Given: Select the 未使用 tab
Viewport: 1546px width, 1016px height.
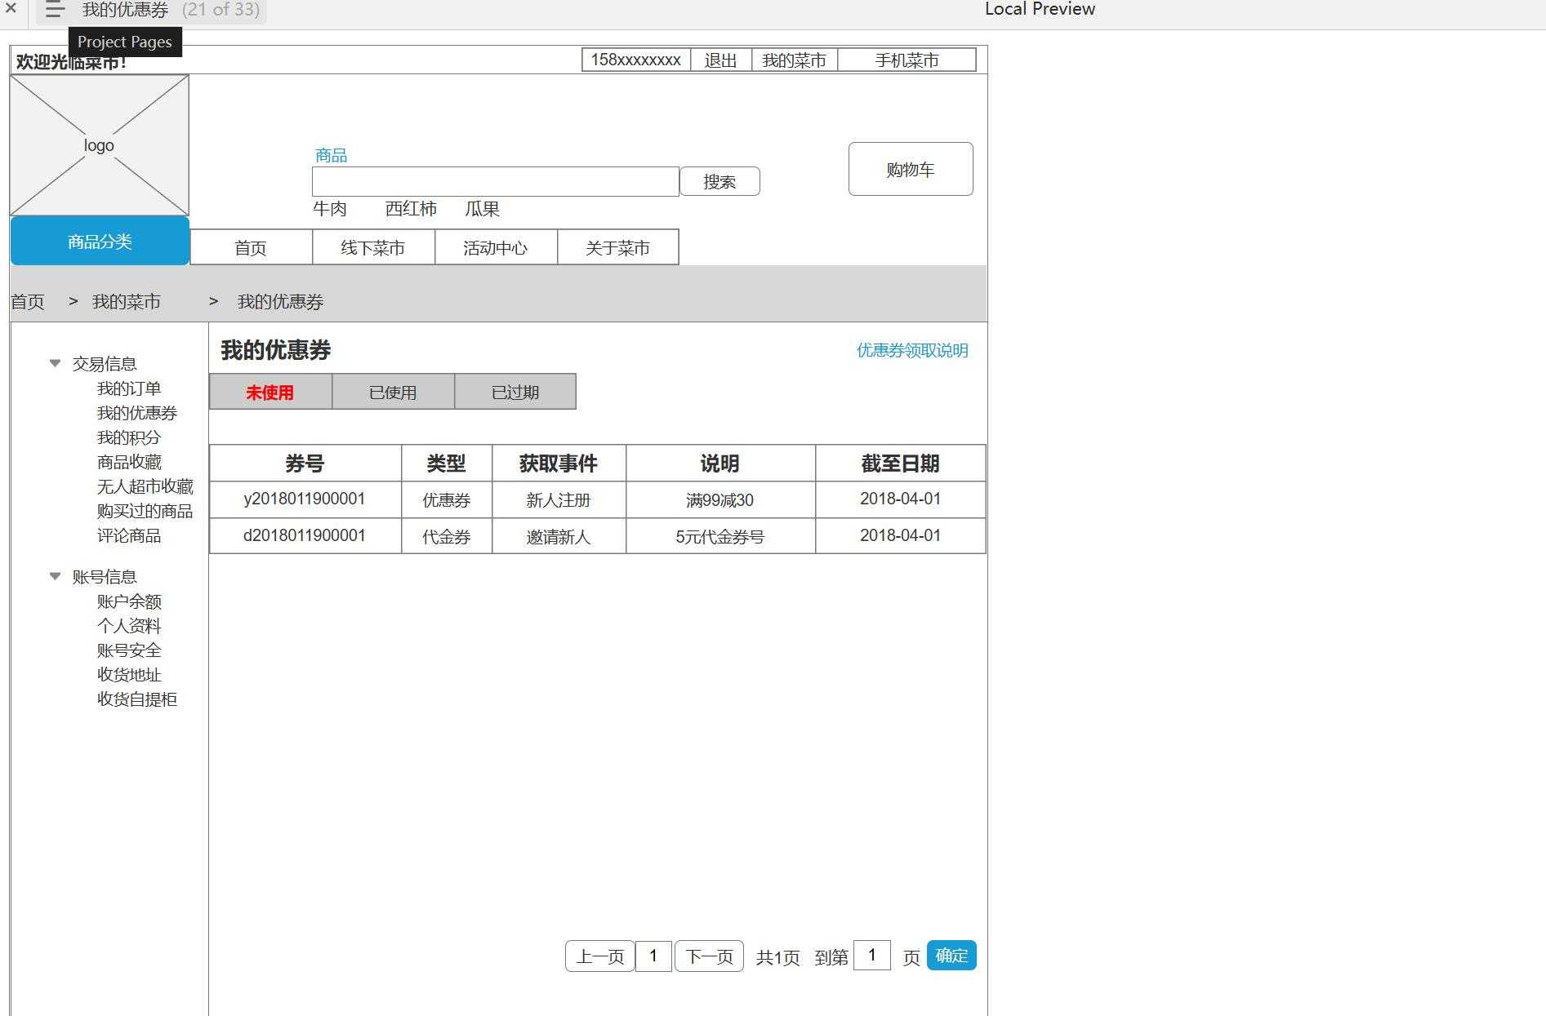Looking at the screenshot, I should tap(270, 392).
